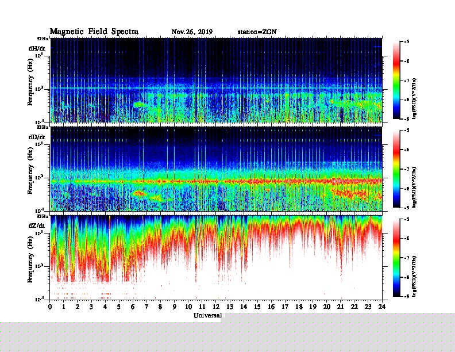Click hour 21 on the time axis

click(340, 307)
